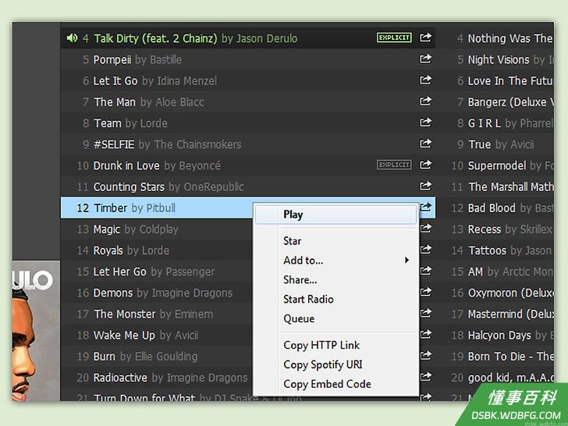568x426 pixels.
Task: Select the track Team
Action: [108, 123]
